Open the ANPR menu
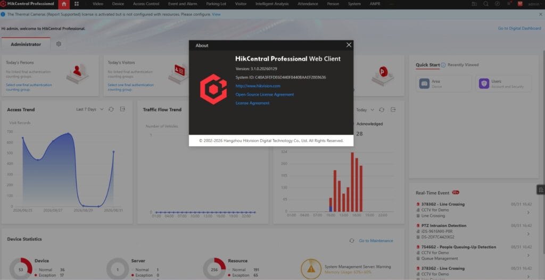The width and height of the screenshot is (545, 280). [375, 4]
